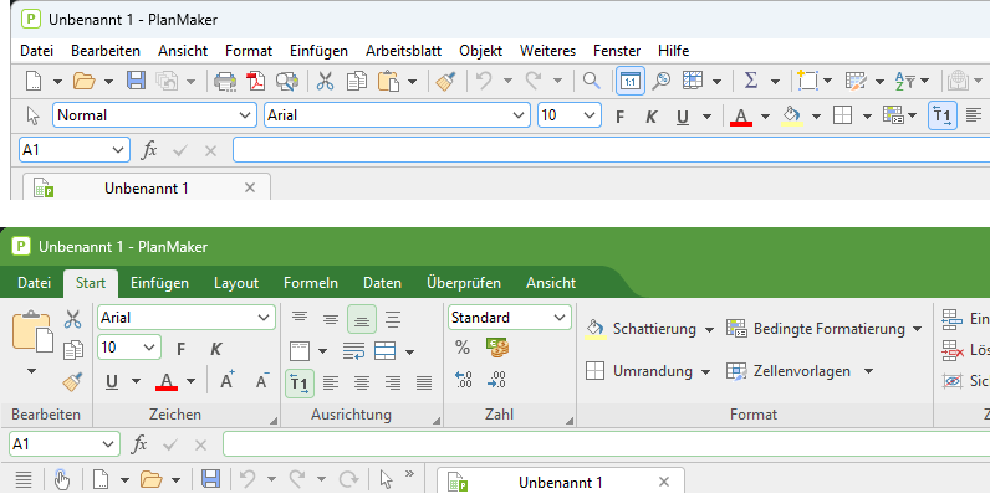Apply red font color in the ribbon Zeichen group
This screenshot has width=990, height=499.
pyautogui.click(x=167, y=380)
